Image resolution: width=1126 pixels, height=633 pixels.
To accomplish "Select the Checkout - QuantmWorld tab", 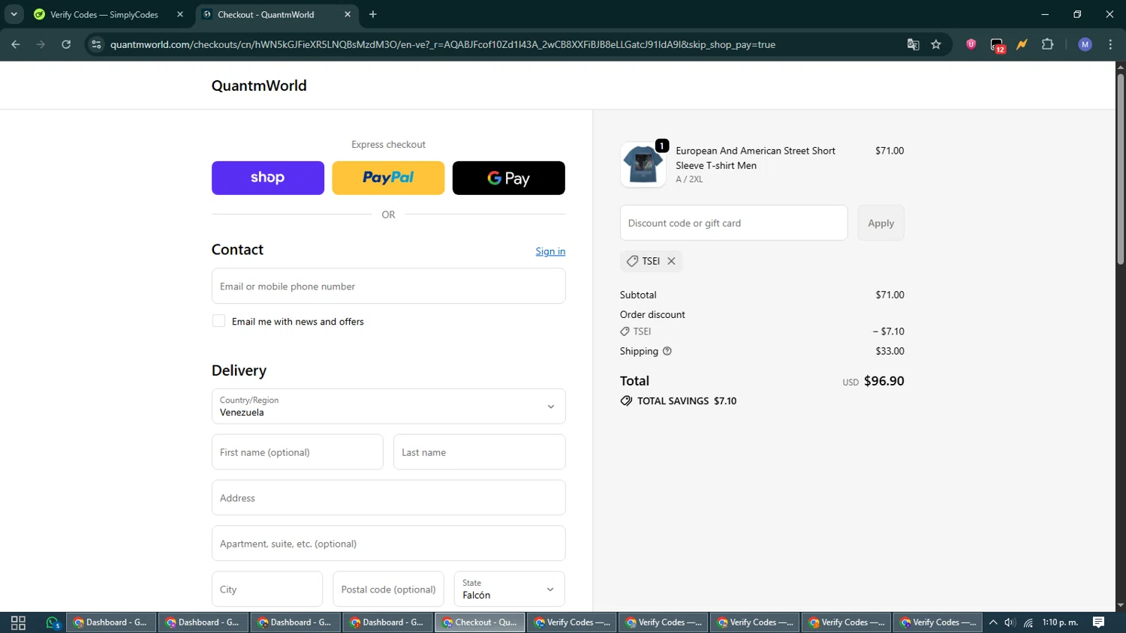I will click(x=276, y=14).
